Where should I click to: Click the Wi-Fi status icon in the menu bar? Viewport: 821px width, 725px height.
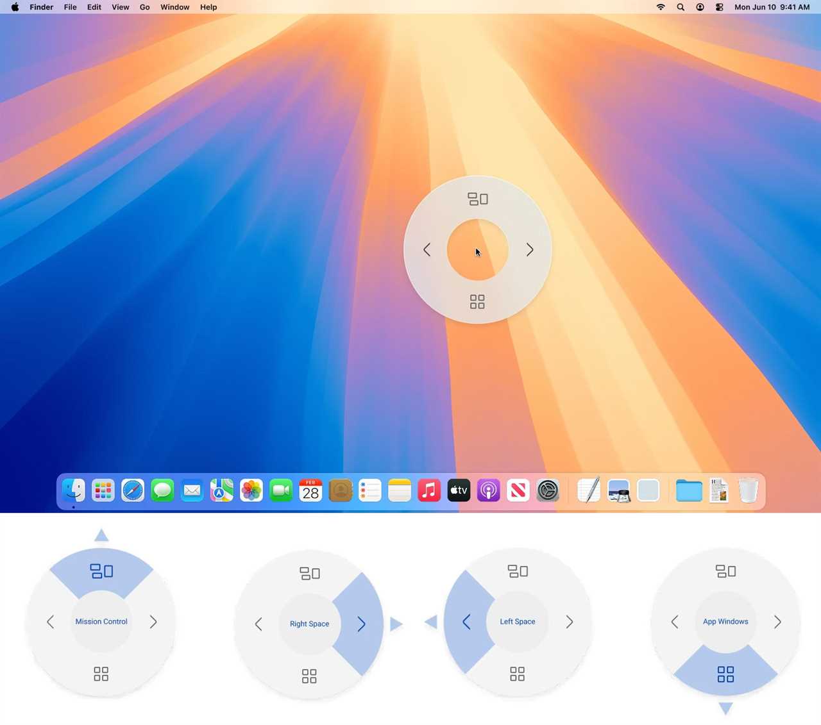[x=661, y=7]
